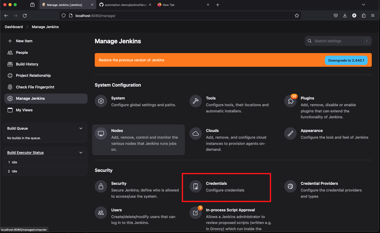380x233 pixels.
Task: Close the automation-demo tab
Action: [150, 5]
